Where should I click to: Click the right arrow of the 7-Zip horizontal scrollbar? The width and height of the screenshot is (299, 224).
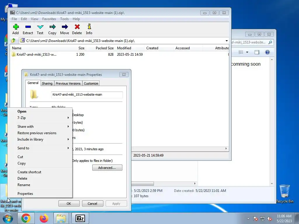point(226,148)
